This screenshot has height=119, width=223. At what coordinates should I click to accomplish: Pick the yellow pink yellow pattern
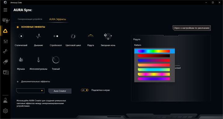point(154,74)
